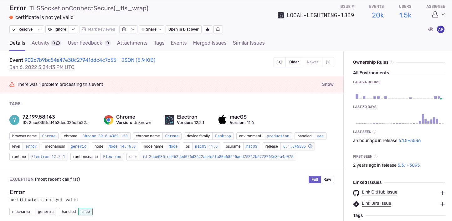Jump to oldest event using skip-back arrow
The image size is (452, 221).
[x=280, y=62]
